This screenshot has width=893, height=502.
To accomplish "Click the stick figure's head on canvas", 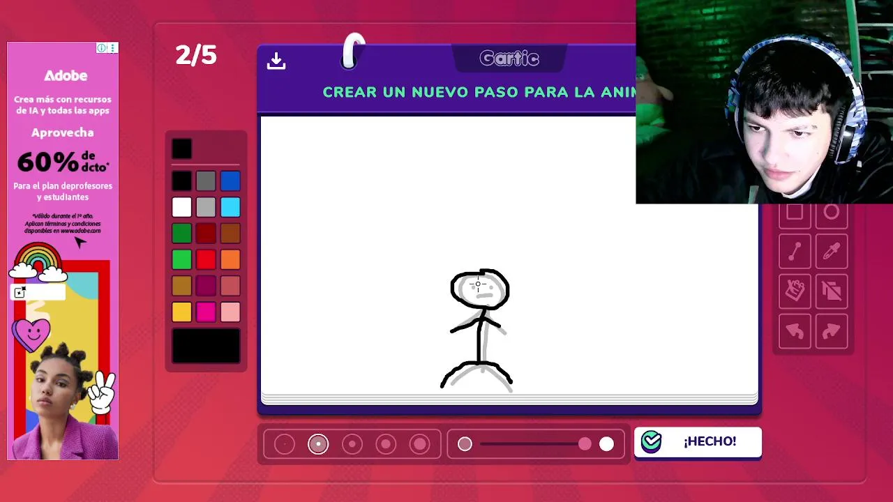I will click(x=480, y=289).
